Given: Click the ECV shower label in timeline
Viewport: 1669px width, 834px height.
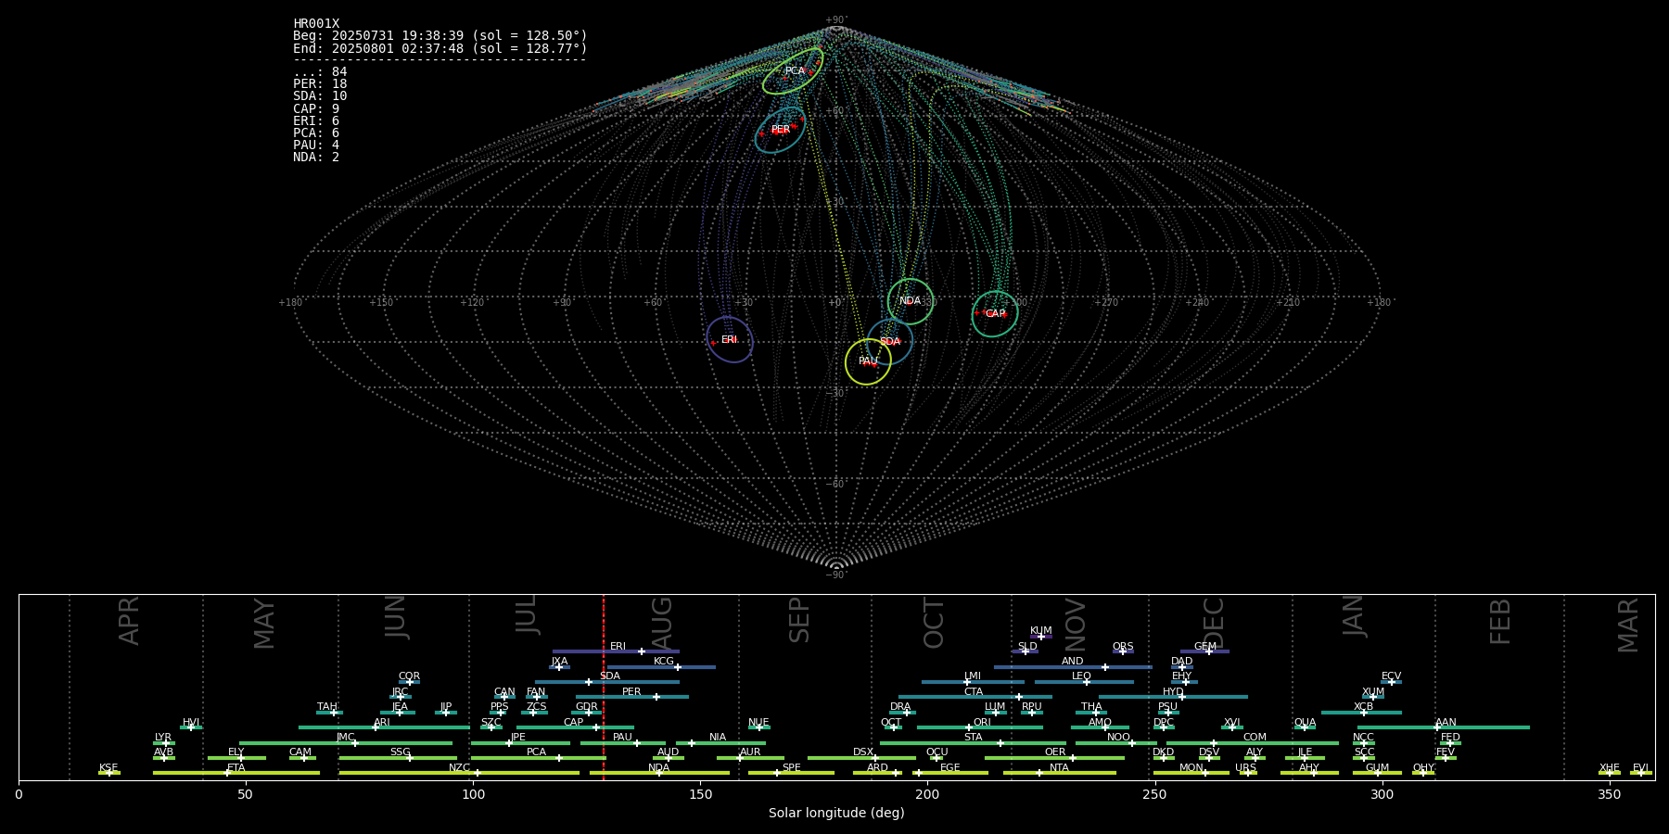Looking at the screenshot, I should pyautogui.click(x=1391, y=676).
